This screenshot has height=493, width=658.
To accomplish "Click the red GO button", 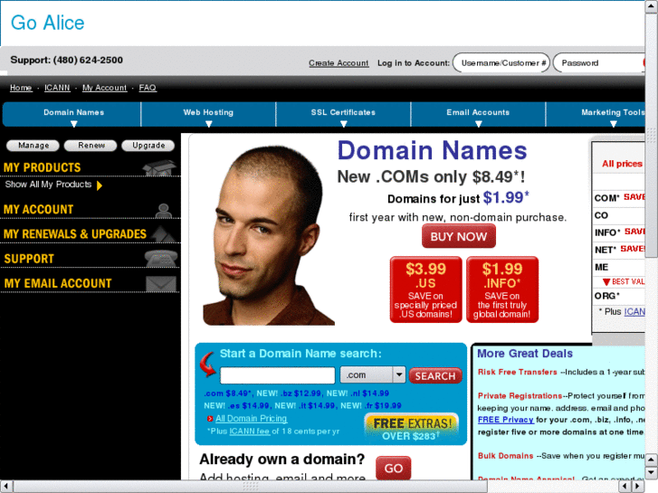I will click(x=393, y=468).
